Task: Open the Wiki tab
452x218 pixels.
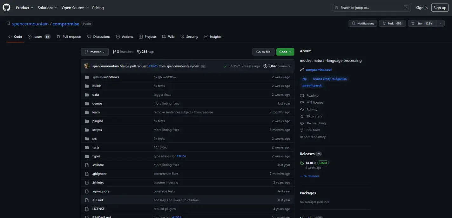Action: [x=168, y=37]
